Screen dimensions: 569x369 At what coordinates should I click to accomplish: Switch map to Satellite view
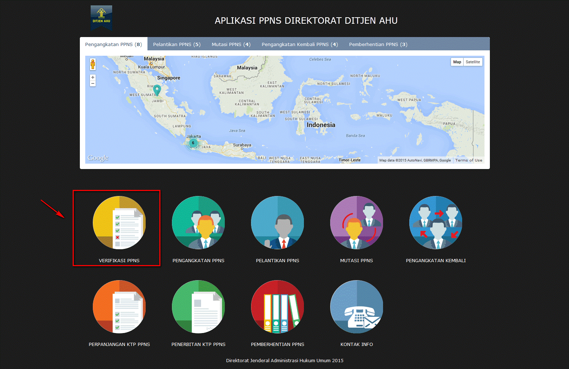pyautogui.click(x=473, y=62)
